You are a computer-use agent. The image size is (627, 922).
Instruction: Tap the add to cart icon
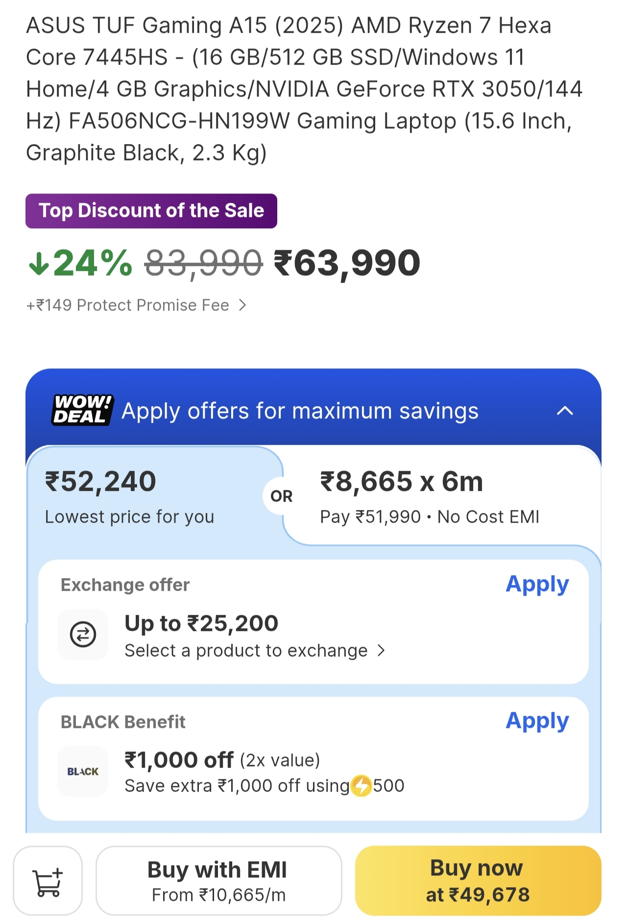point(48,881)
